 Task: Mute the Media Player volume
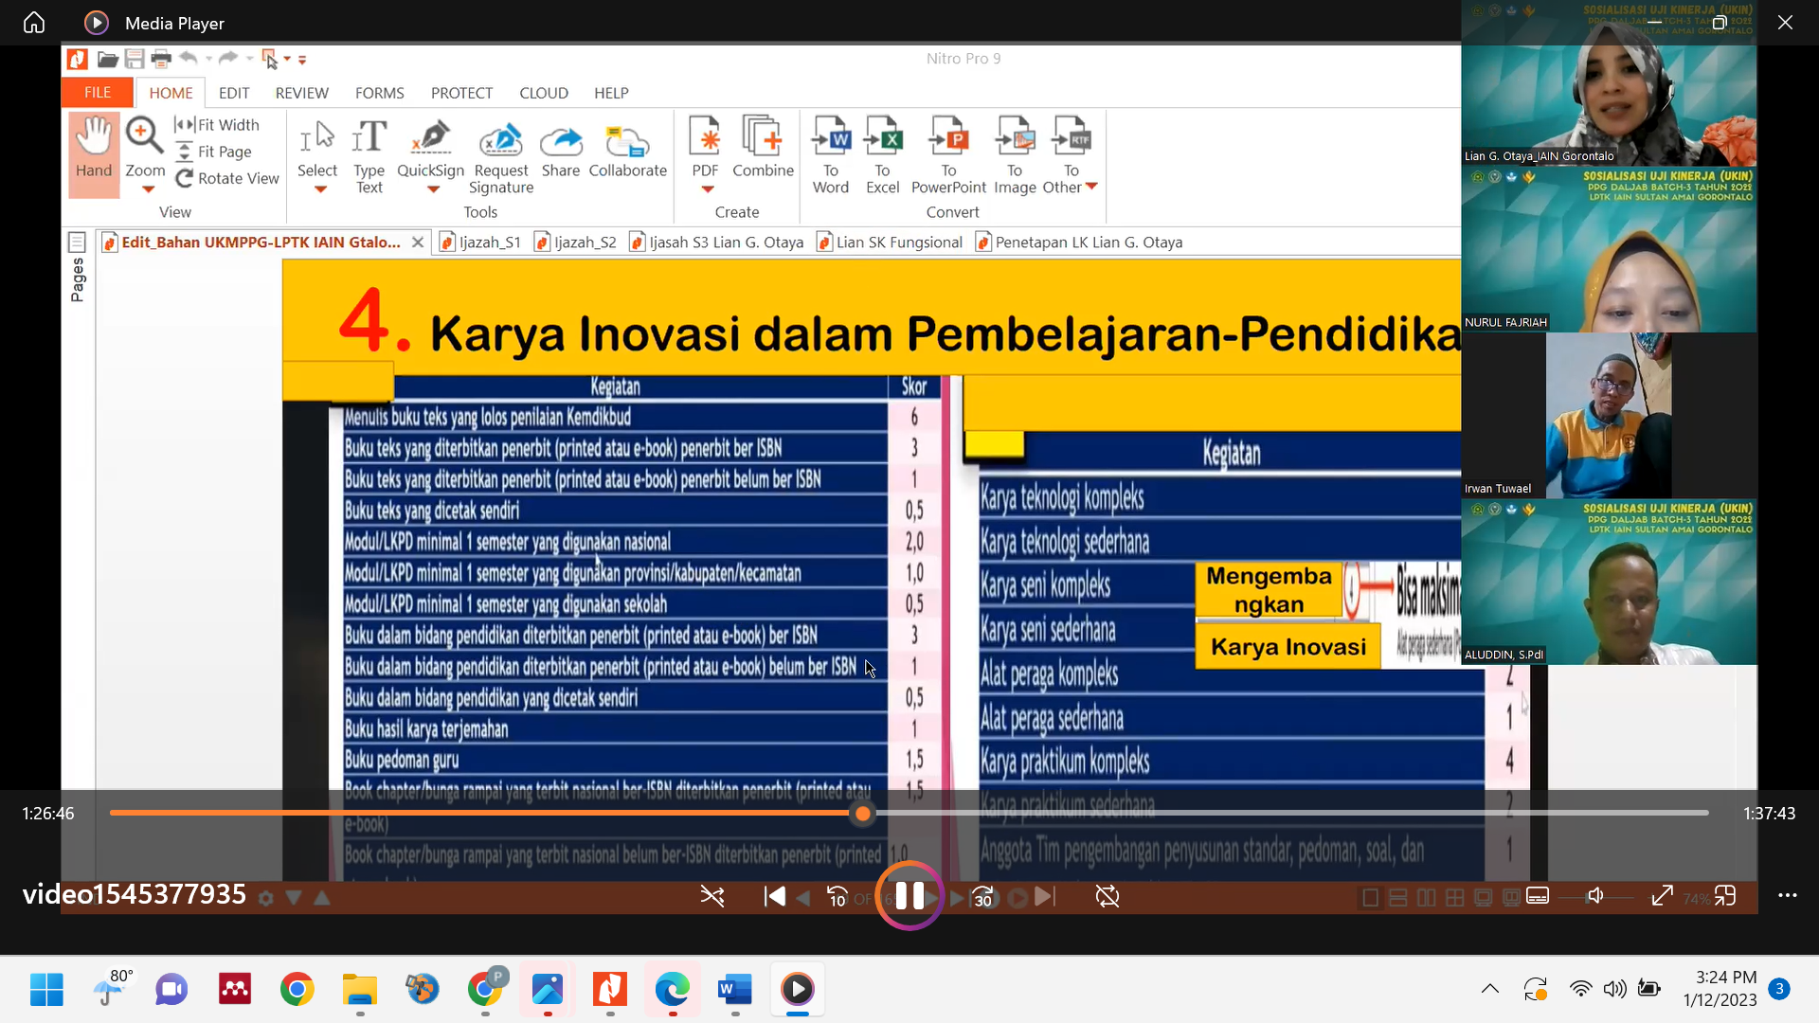(1595, 896)
